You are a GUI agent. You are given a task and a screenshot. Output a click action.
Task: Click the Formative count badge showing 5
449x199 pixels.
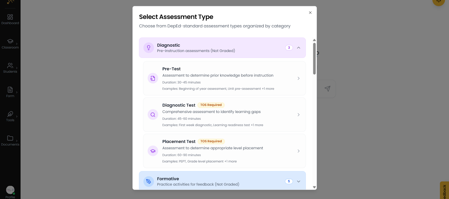289,181
